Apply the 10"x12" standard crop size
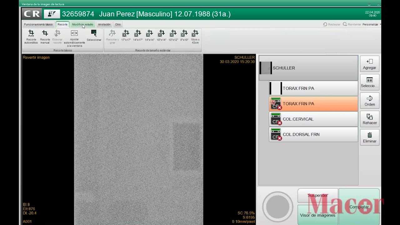 (x=173, y=36)
